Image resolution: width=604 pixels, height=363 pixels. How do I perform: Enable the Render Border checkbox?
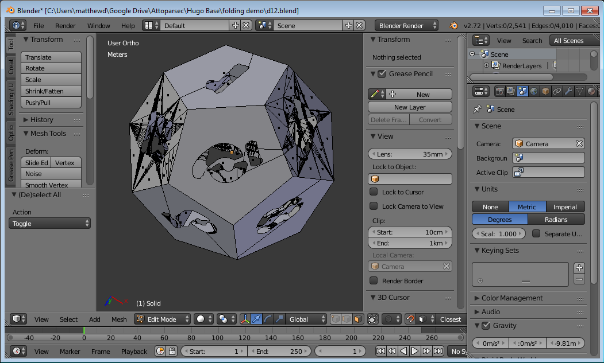pos(374,281)
